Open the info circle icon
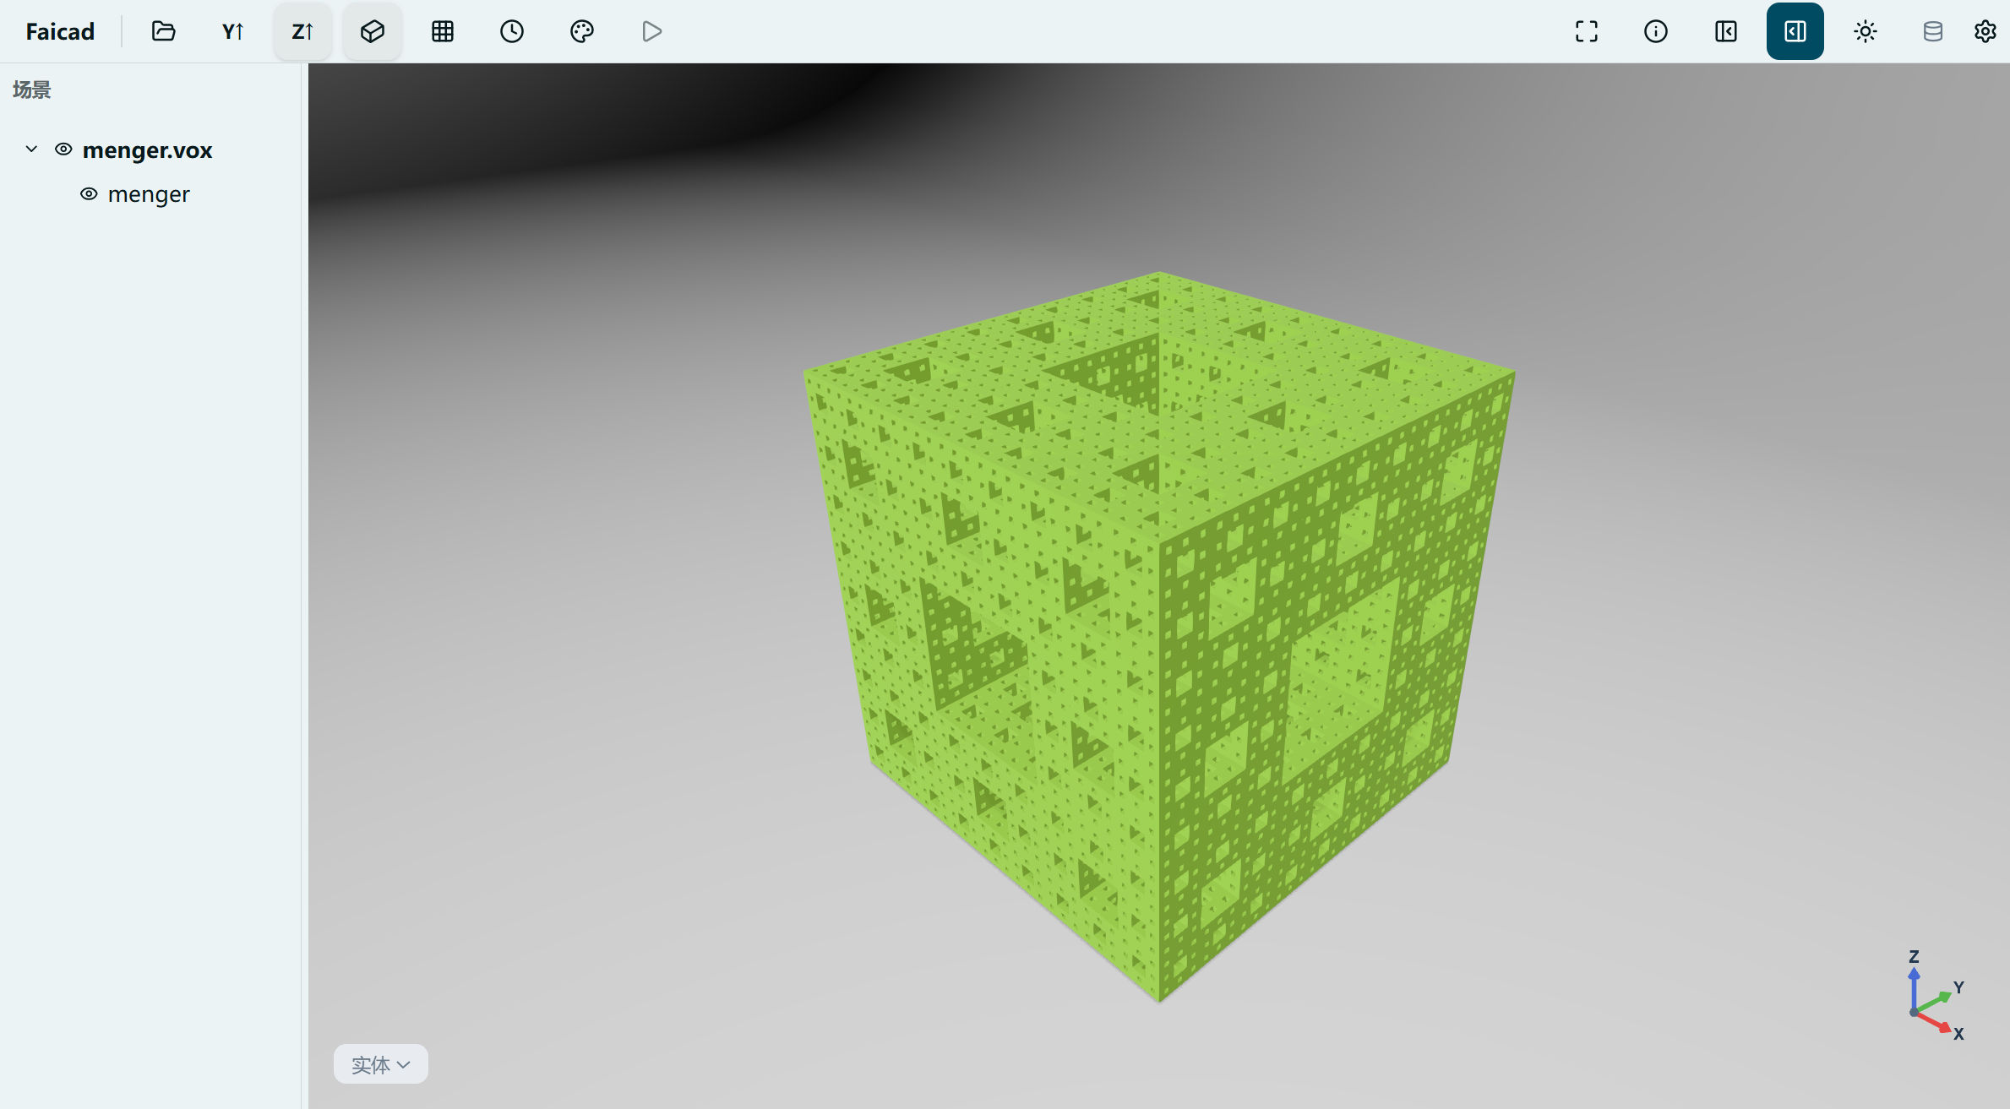The width and height of the screenshot is (2010, 1109). [x=1656, y=31]
